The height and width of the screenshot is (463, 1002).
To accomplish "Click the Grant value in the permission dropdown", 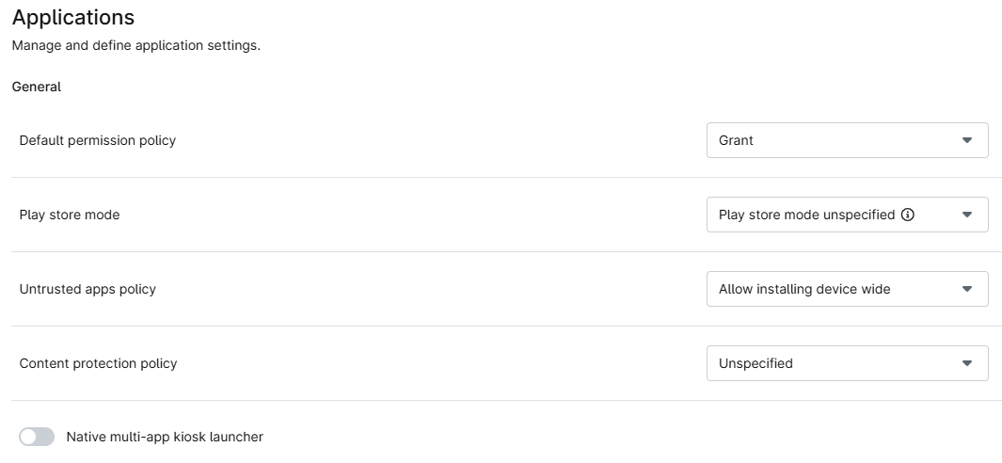I will coord(736,140).
